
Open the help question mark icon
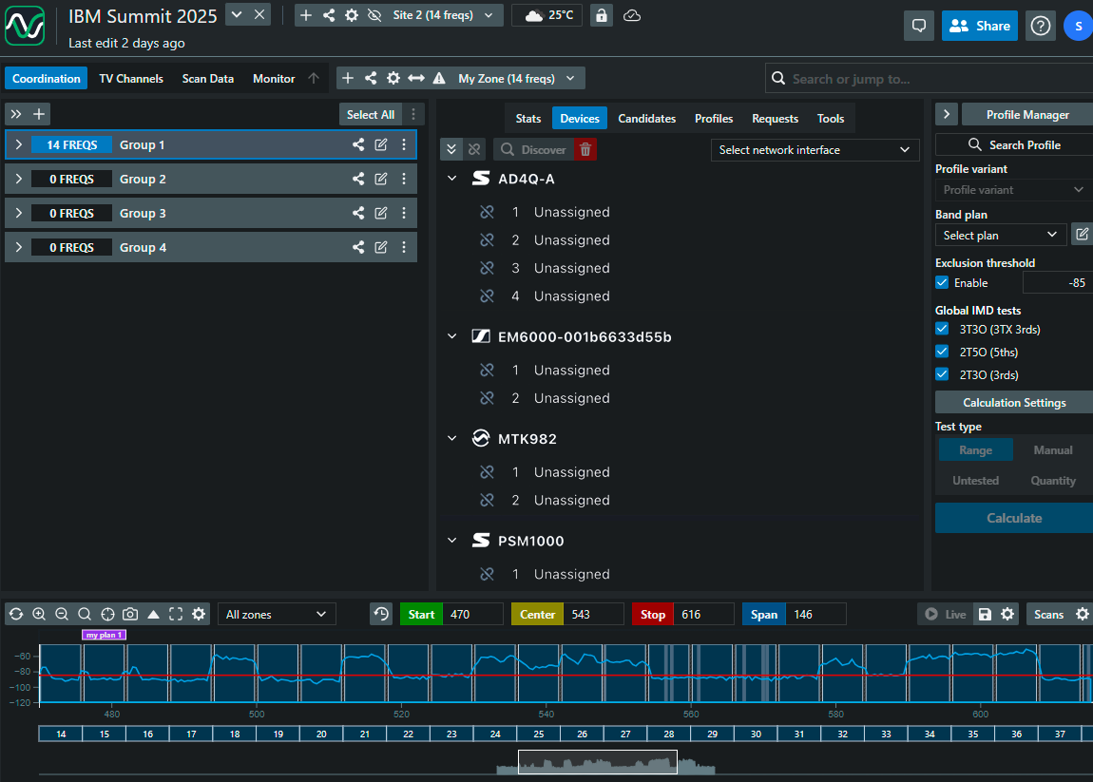coord(1040,26)
